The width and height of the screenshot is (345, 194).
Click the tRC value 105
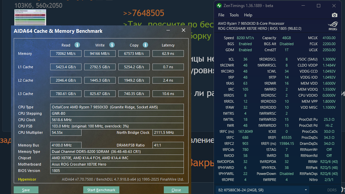click(245, 89)
